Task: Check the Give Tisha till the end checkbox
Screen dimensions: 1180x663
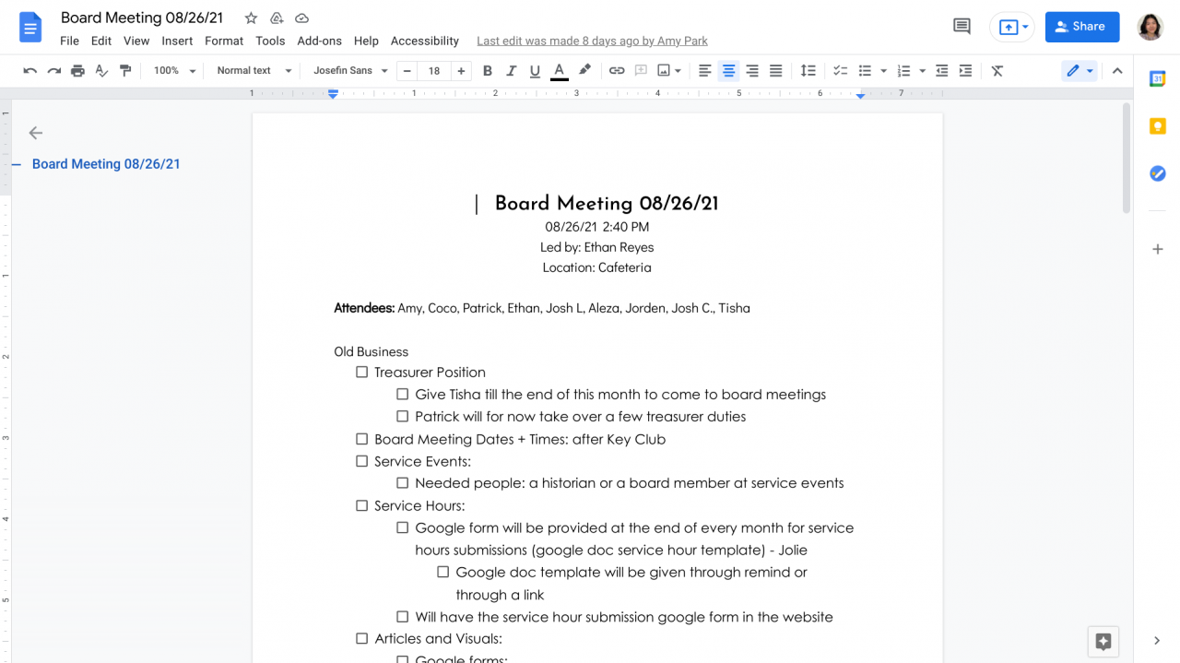Action: tap(402, 395)
